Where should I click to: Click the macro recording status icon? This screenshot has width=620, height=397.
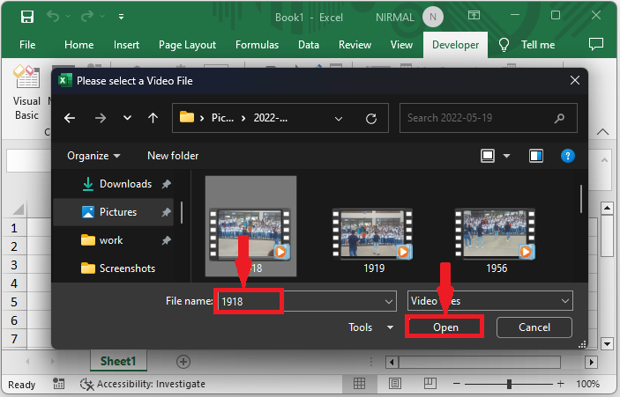(58, 384)
